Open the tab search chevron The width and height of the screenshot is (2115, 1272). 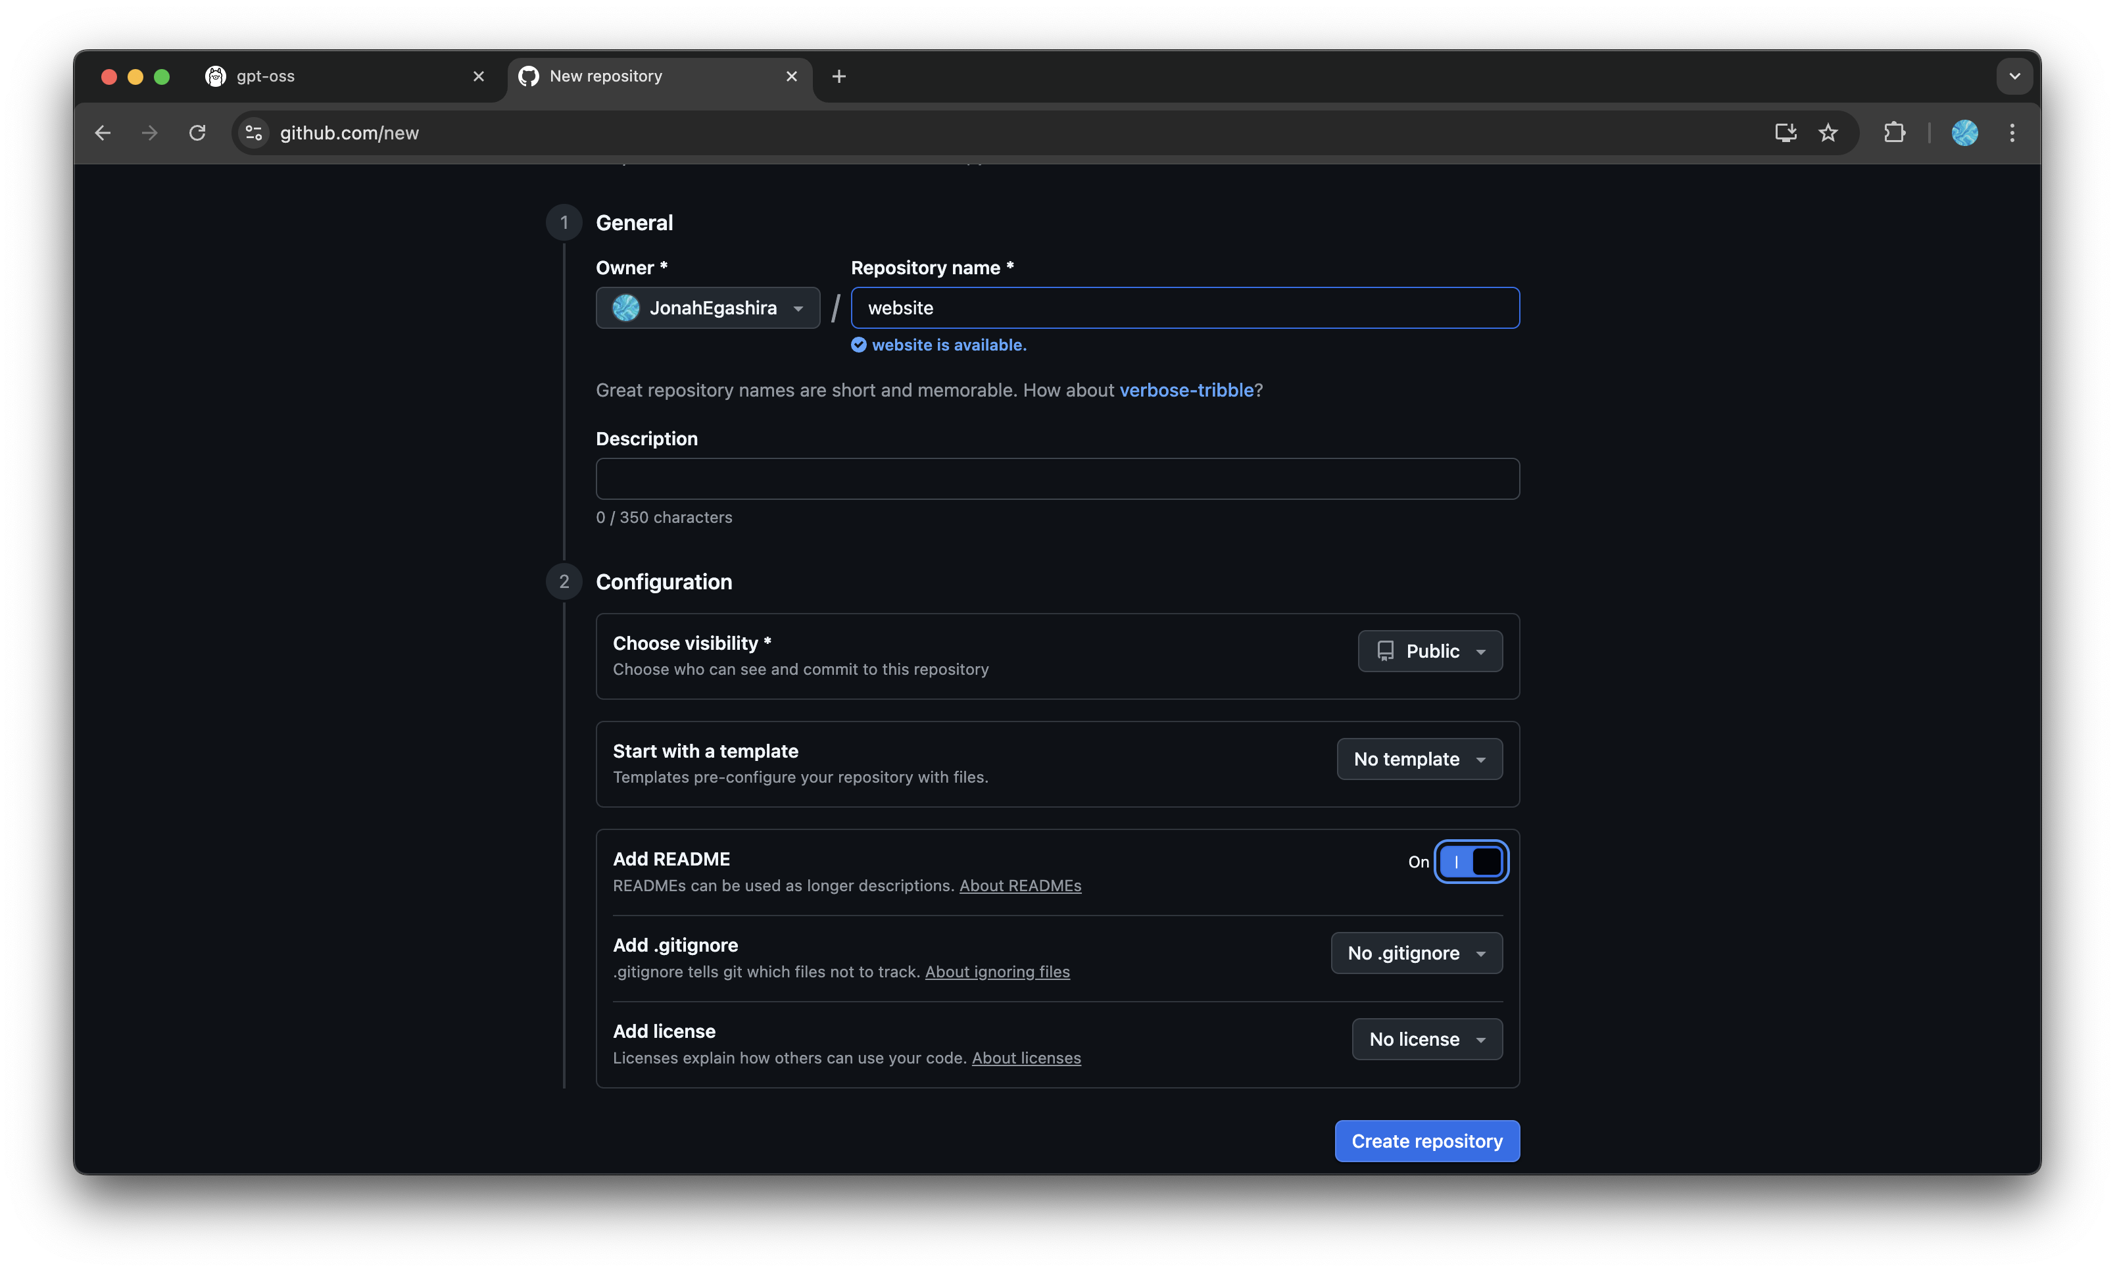[x=2015, y=76]
